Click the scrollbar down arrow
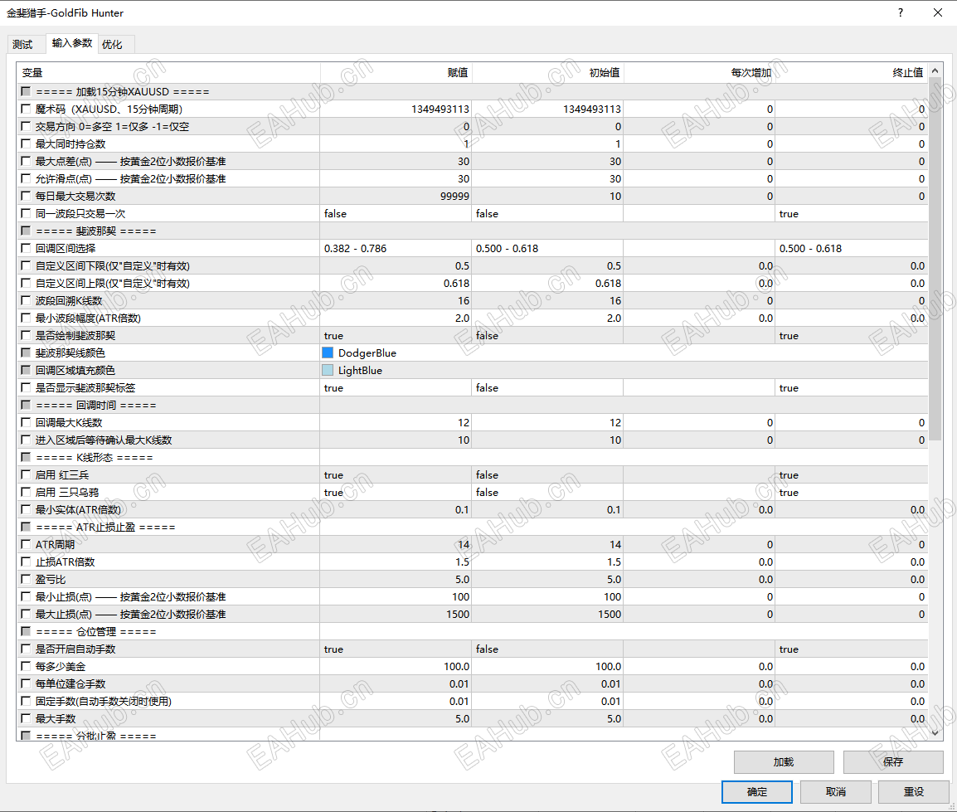957x812 pixels. click(935, 732)
